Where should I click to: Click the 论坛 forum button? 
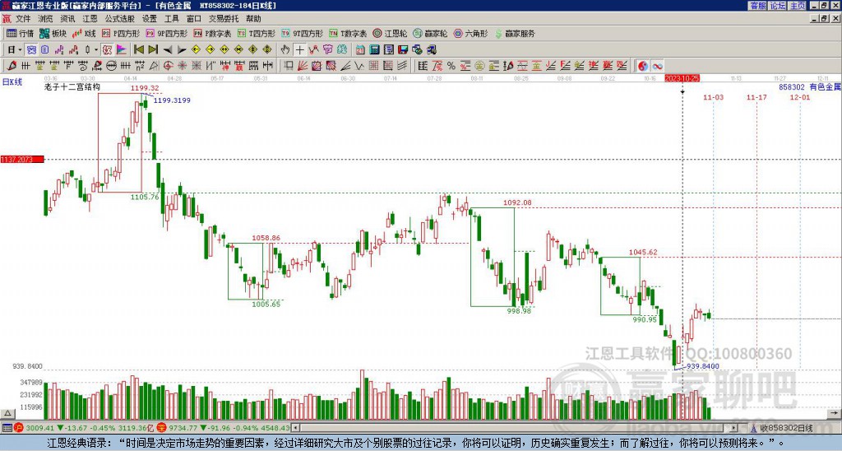click(x=777, y=6)
